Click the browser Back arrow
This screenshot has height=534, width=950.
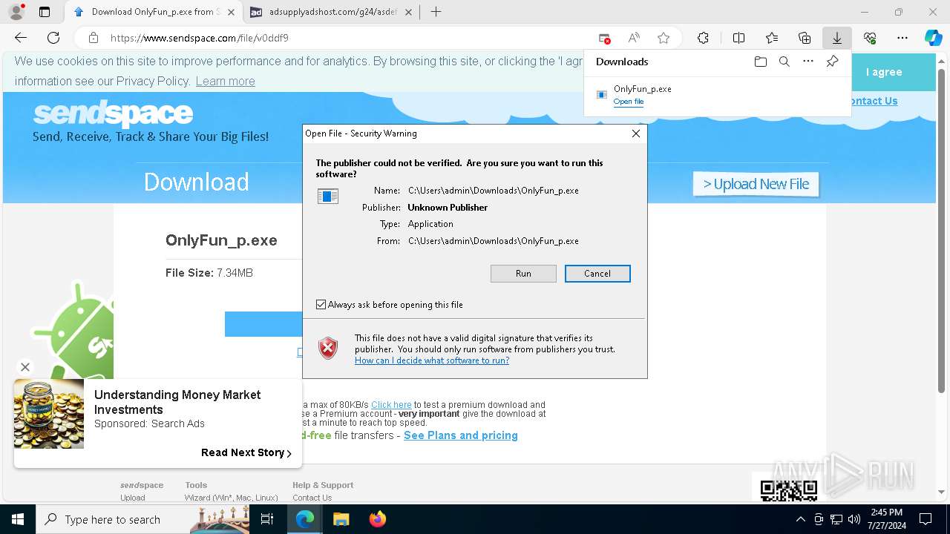click(21, 38)
